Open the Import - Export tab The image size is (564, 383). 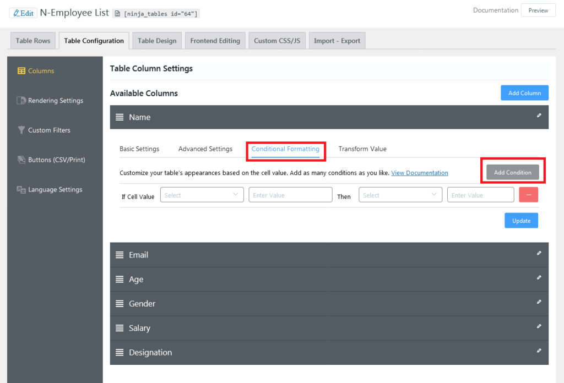337,41
